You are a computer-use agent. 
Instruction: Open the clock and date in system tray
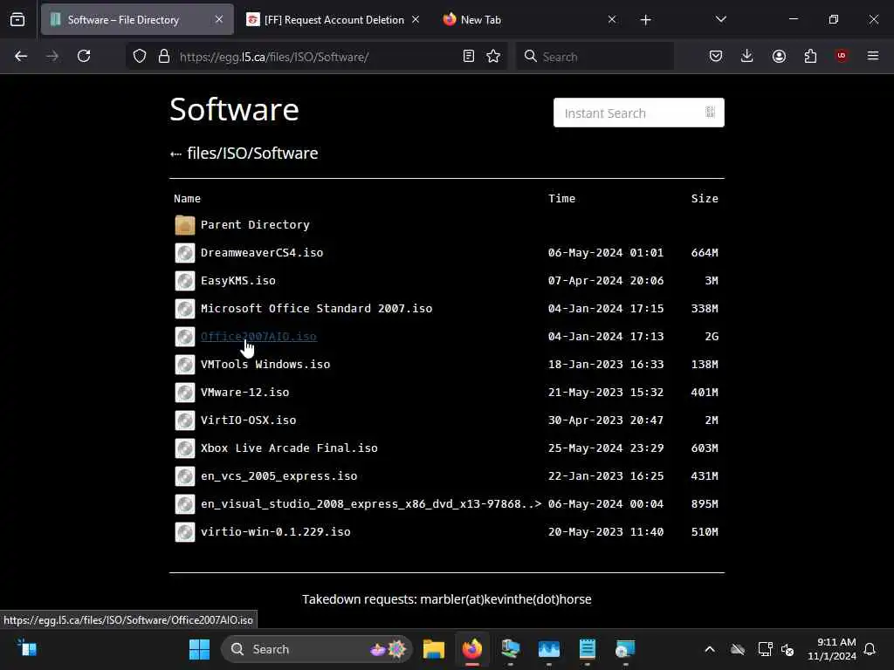tap(831, 649)
